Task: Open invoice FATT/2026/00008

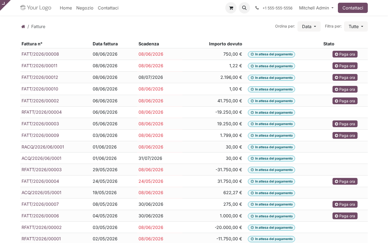Action: [40, 54]
